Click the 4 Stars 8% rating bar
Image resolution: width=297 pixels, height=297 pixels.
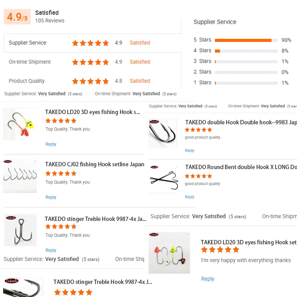pyautogui.click(x=246, y=51)
